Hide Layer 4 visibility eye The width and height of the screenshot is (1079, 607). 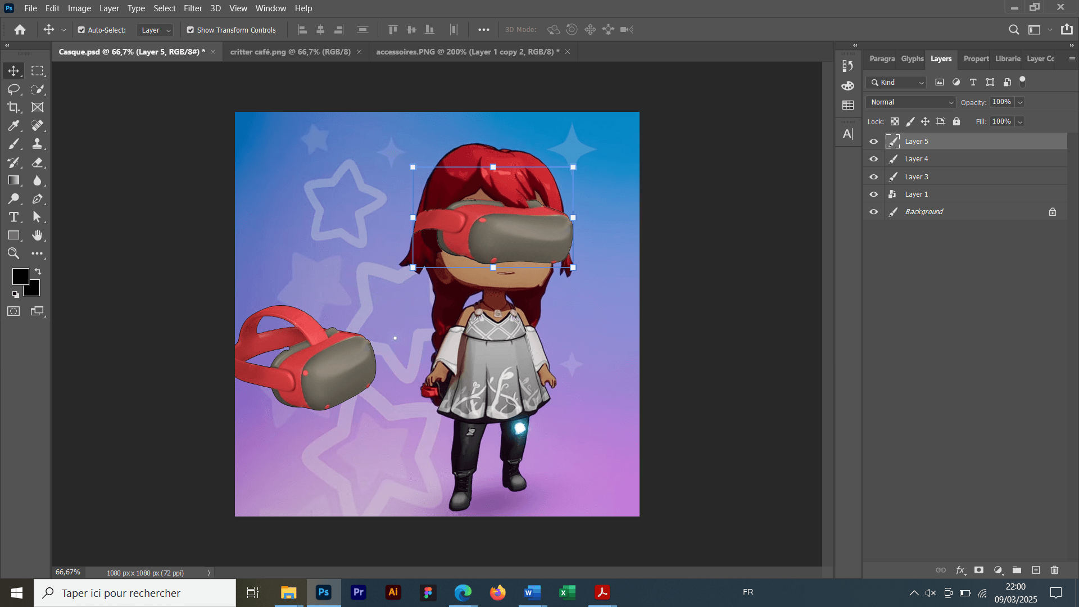873,159
